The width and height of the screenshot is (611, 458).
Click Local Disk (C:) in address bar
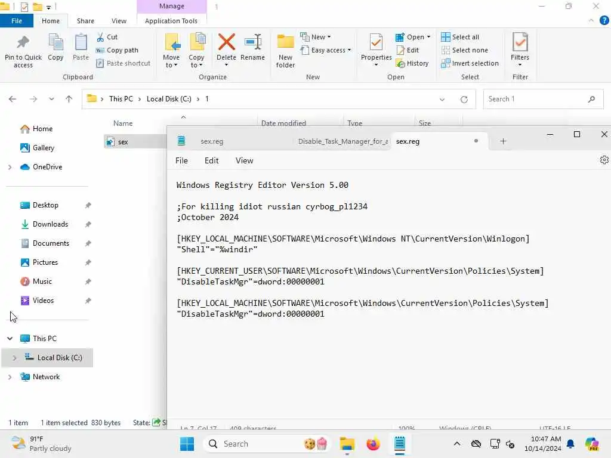point(169,99)
